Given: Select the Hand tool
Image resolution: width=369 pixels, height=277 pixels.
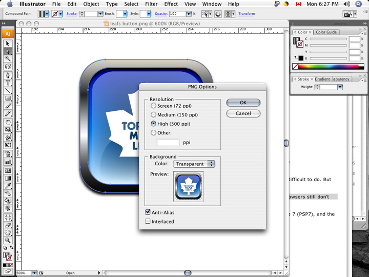Looking at the screenshot, I should (x=8, y=233).
